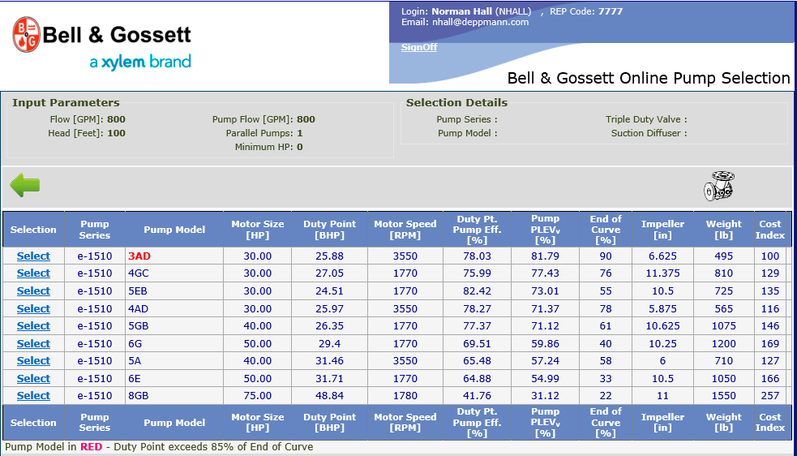Screen dimensions: 797x456
Task: Click the top Motor Size [HP] header
Action: click(258, 230)
